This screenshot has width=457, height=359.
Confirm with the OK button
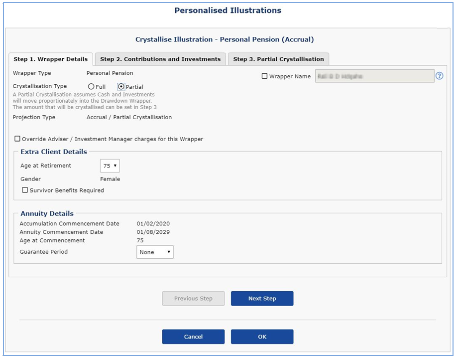[x=262, y=337]
